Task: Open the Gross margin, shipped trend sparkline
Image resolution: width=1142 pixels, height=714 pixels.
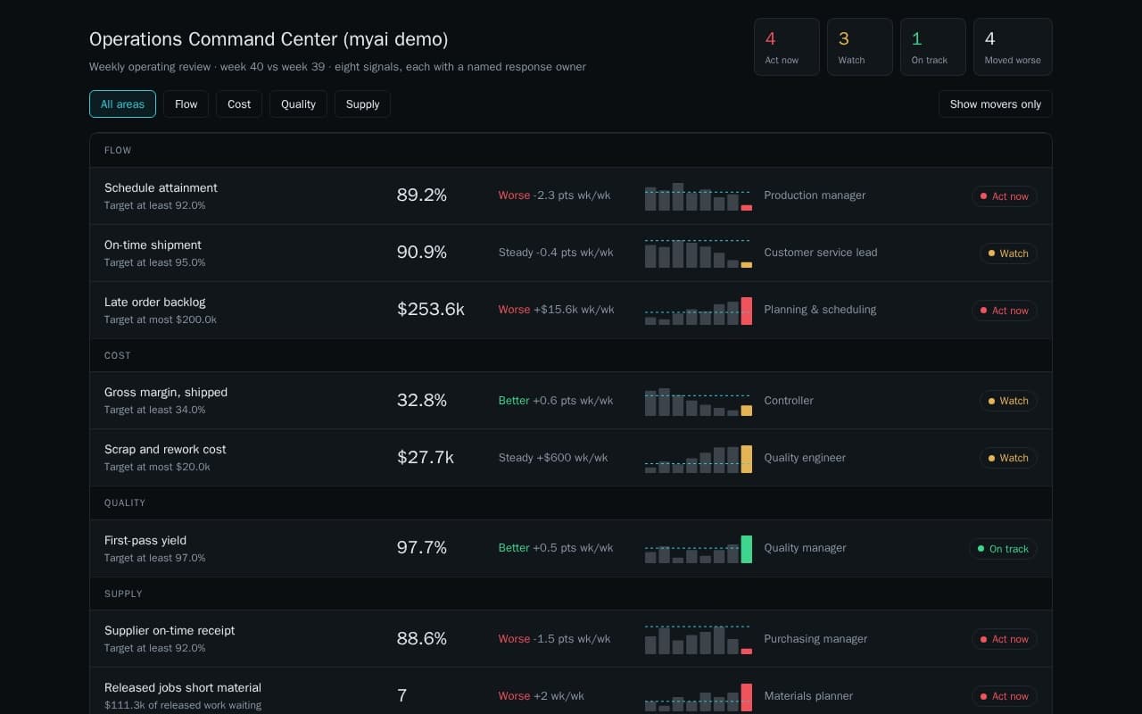Action: [x=699, y=402]
